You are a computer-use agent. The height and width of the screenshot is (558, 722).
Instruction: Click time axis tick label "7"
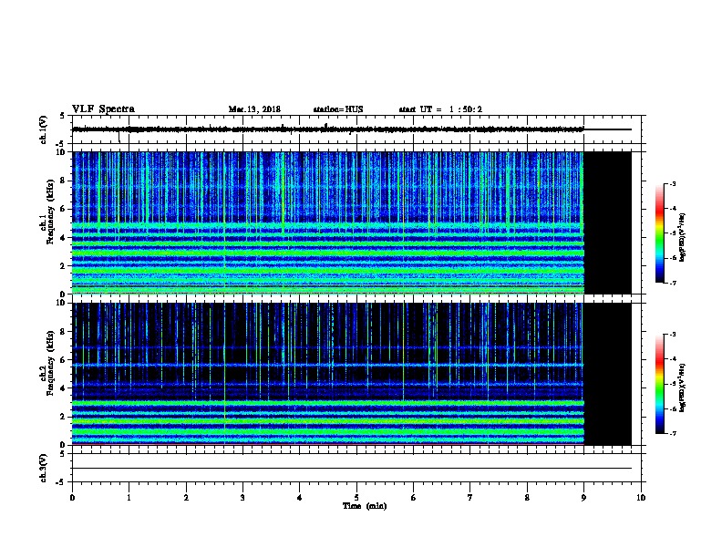pos(470,498)
